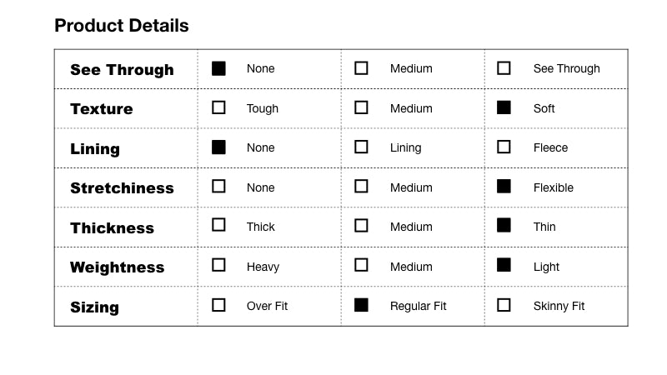This screenshot has width=667, height=375.
Task: Check the See Through 'None' checkbox
Action: [x=218, y=68]
